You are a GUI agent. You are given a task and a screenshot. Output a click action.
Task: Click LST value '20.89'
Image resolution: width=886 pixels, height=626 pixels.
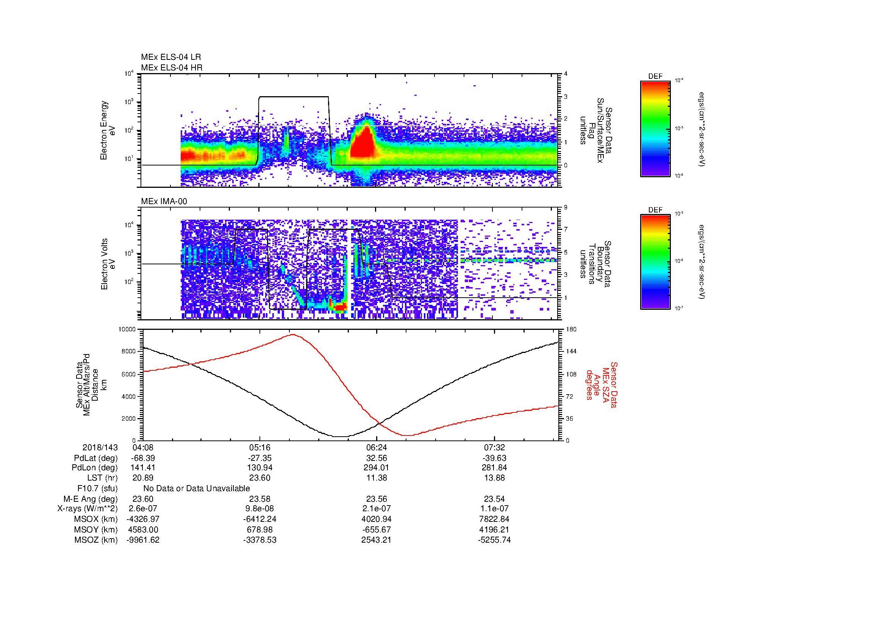143,478
